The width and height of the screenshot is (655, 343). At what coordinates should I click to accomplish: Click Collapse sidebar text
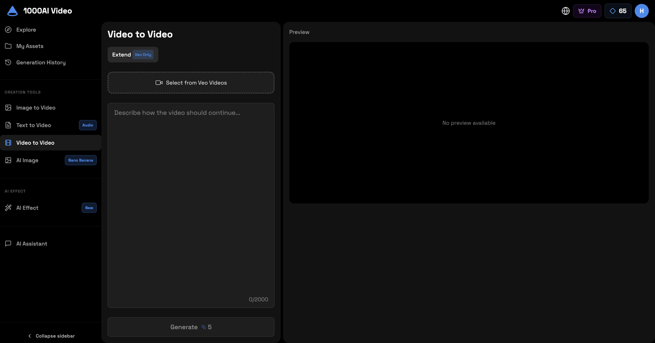[x=55, y=336]
